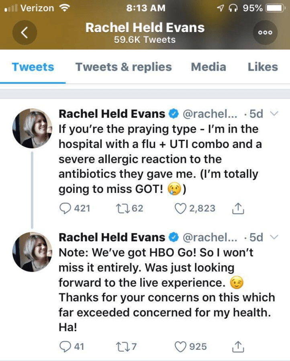Like the tweet with 2,823 likes
This screenshot has width=290, height=361.
[x=182, y=208]
